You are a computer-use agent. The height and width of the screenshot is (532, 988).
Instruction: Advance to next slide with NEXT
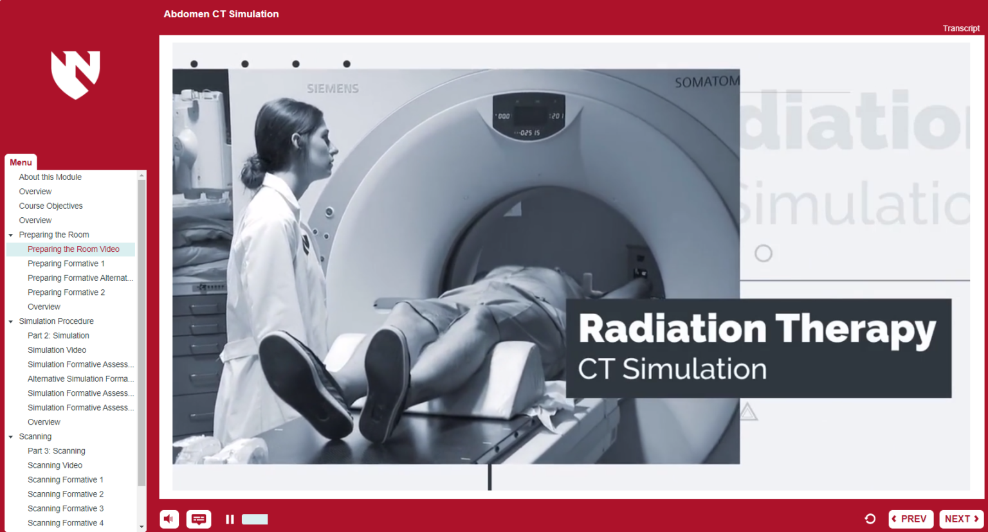pyautogui.click(x=960, y=519)
